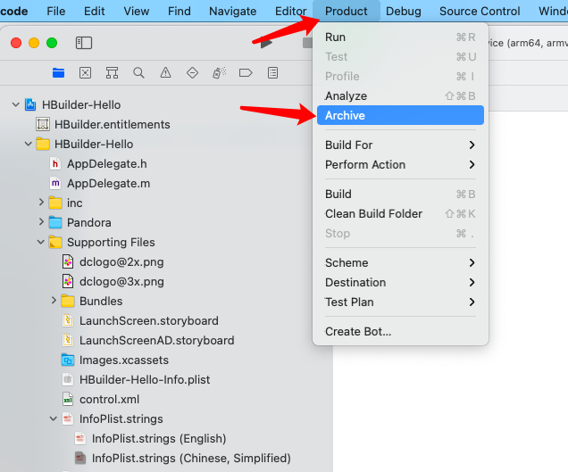Open the Find menu
Screen dimensions: 568x472
(x=179, y=12)
